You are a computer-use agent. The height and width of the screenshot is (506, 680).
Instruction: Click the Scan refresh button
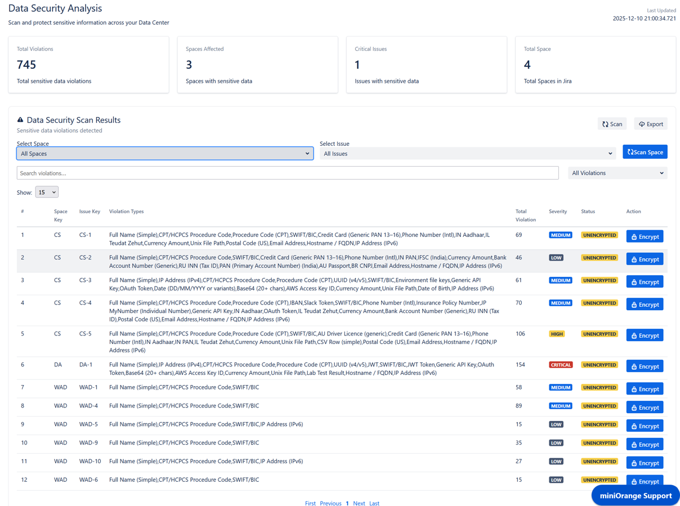pyautogui.click(x=612, y=124)
